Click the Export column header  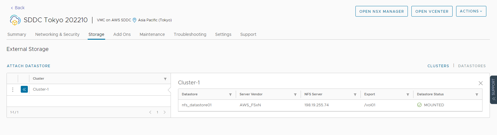coord(370,94)
